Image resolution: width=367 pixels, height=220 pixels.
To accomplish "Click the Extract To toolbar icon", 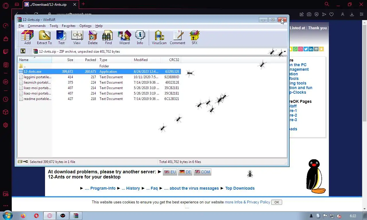I will click(x=44, y=38).
